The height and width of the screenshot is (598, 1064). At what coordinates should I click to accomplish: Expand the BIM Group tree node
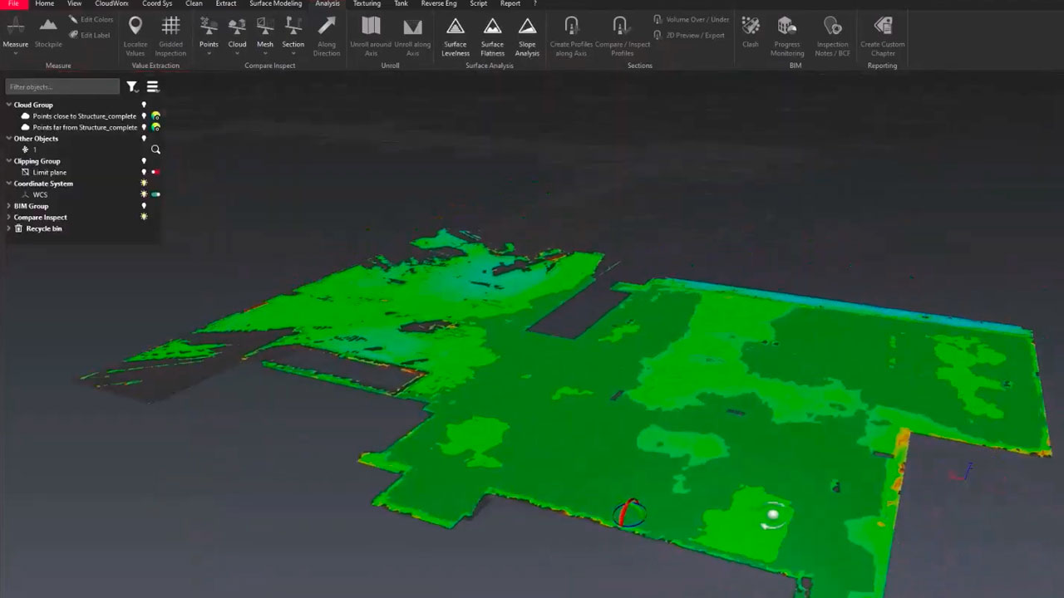9,206
